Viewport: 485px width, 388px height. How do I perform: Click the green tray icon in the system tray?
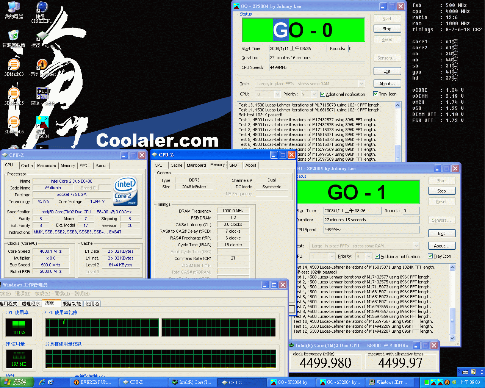click(x=427, y=382)
